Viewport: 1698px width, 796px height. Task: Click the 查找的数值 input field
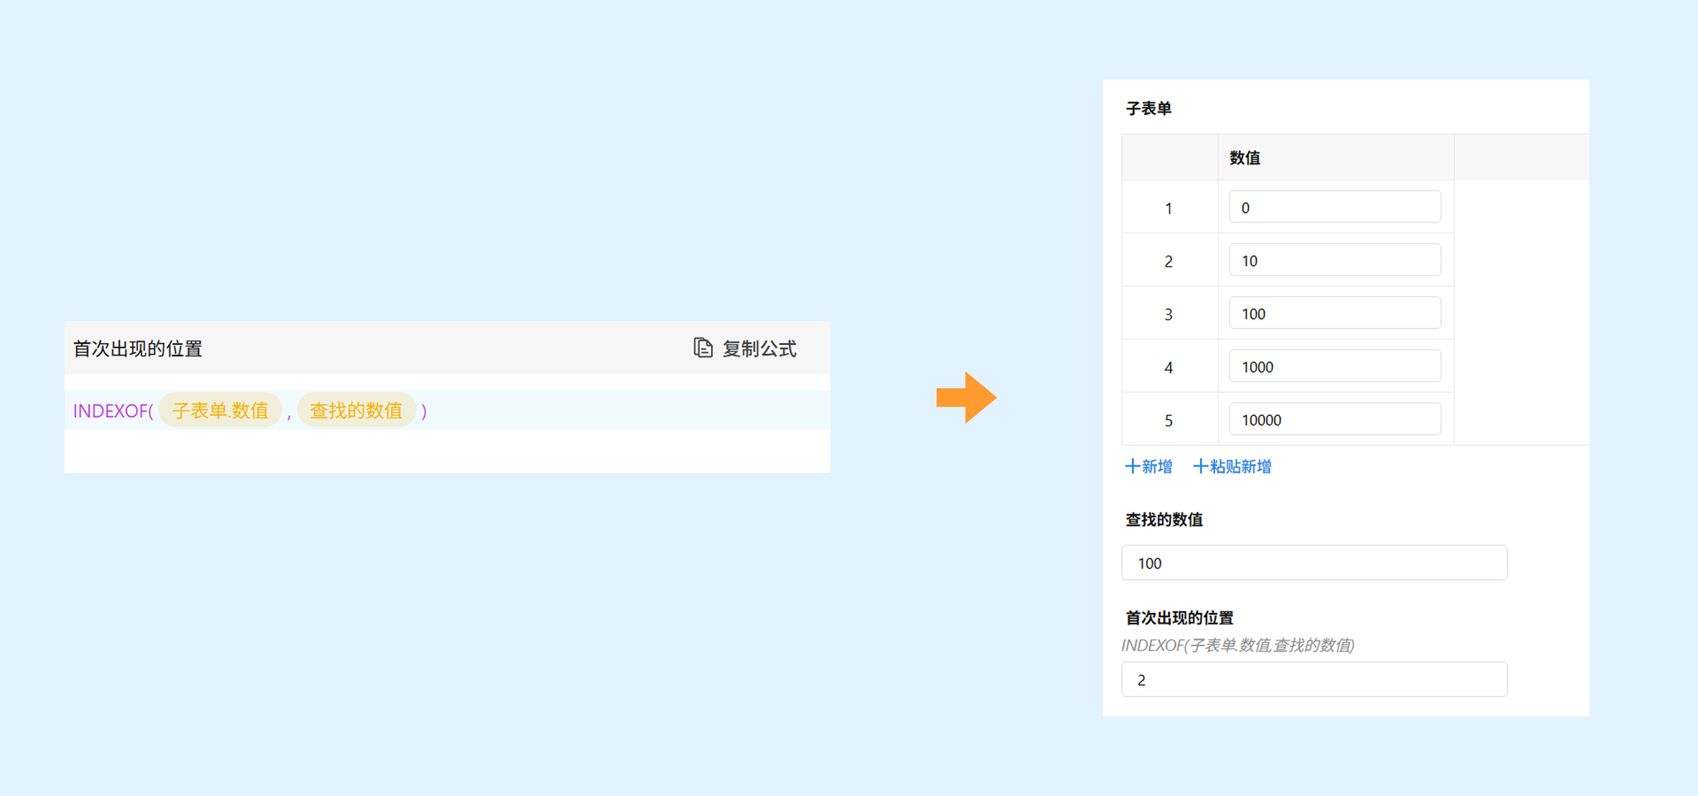point(1314,563)
